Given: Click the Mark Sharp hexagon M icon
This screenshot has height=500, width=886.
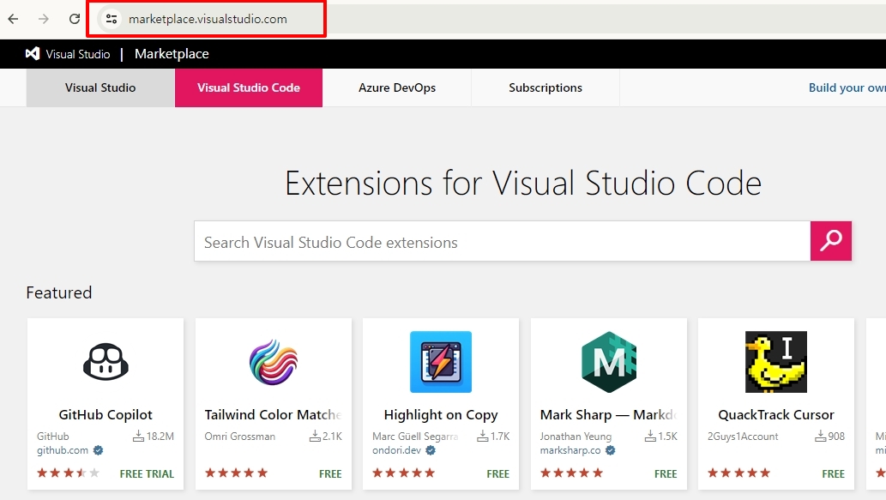Looking at the screenshot, I should coord(609,362).
